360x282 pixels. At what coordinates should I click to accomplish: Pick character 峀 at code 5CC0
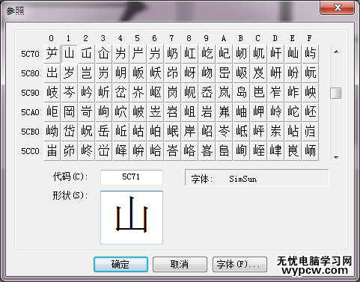tap(52, 151)
